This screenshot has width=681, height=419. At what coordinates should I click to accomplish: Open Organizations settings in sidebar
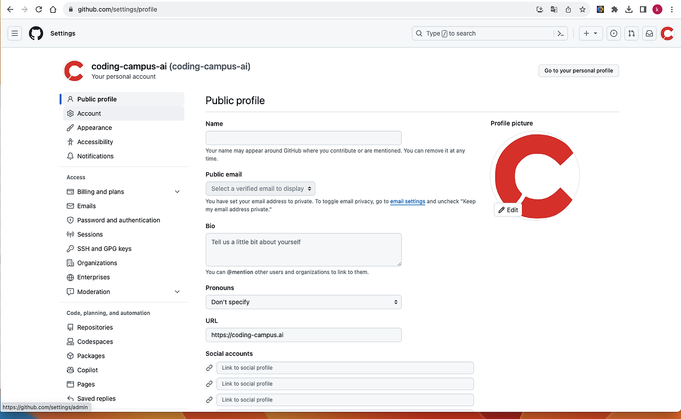(124, 263)
